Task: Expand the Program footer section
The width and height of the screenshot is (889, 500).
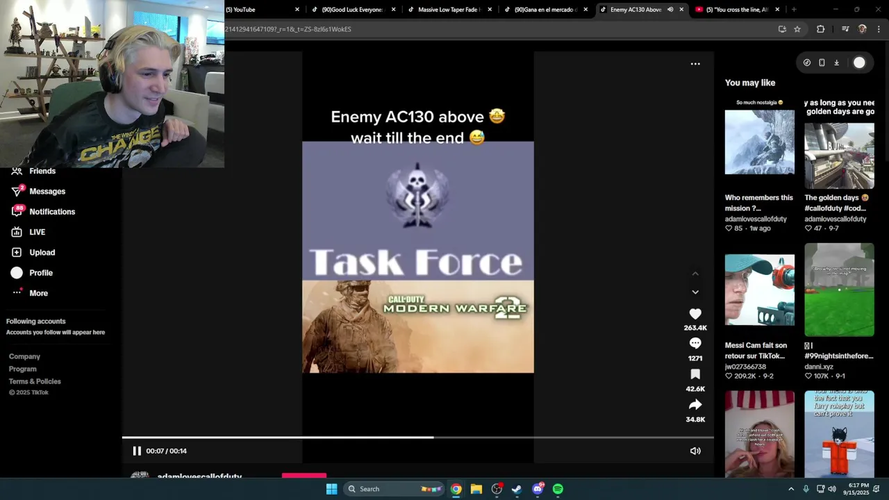Action: 23,369
